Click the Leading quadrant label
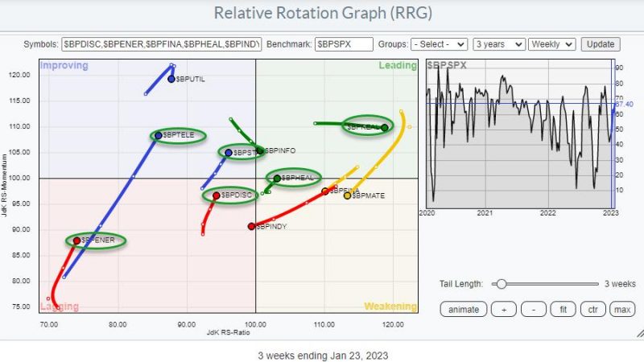 tap(398, 66)
